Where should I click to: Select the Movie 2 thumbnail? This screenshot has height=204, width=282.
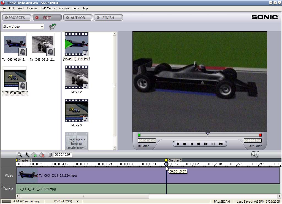[77, 77]
